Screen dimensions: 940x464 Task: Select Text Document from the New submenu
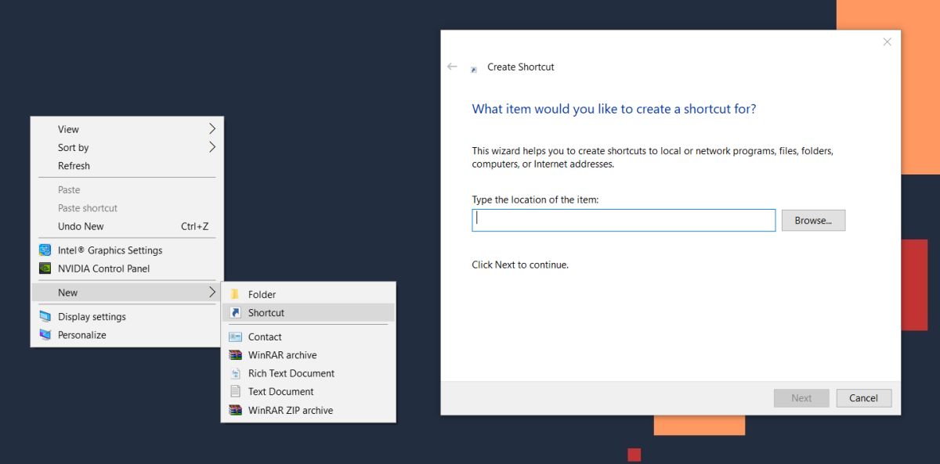[280, 391]
